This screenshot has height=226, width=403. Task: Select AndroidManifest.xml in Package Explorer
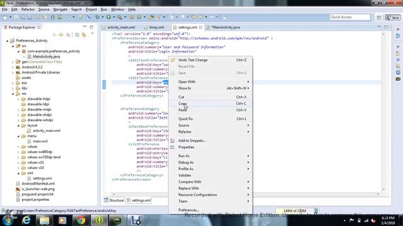(x=38, y=184)
